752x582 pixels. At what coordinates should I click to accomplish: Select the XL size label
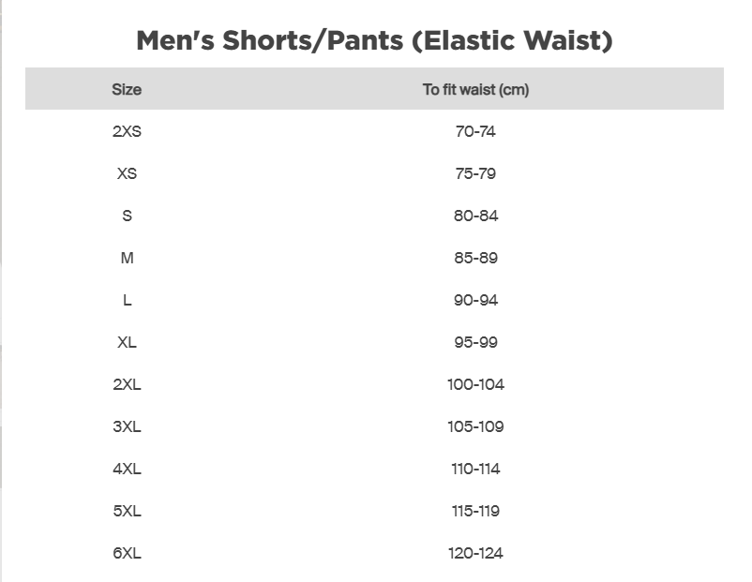pos(127,343)
